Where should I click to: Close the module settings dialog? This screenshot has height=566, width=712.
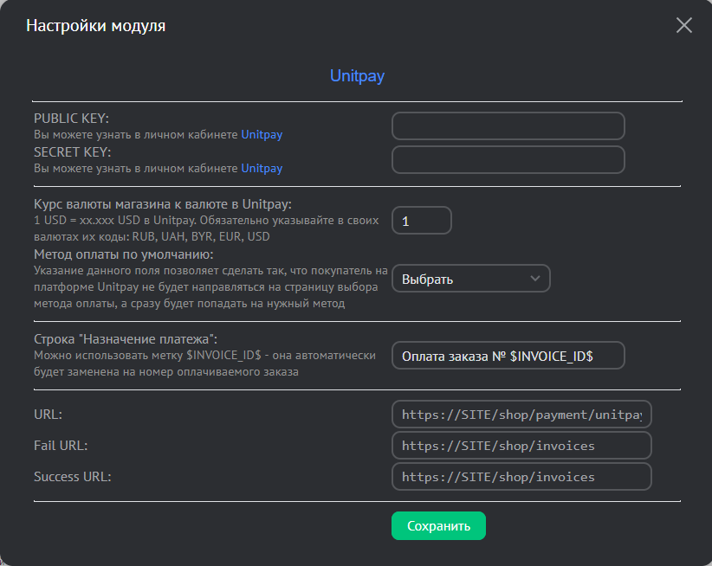point(683,25)
